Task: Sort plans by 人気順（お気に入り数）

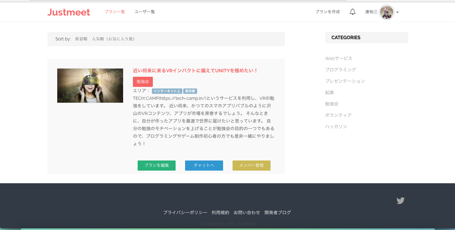Action: point(114,39)
